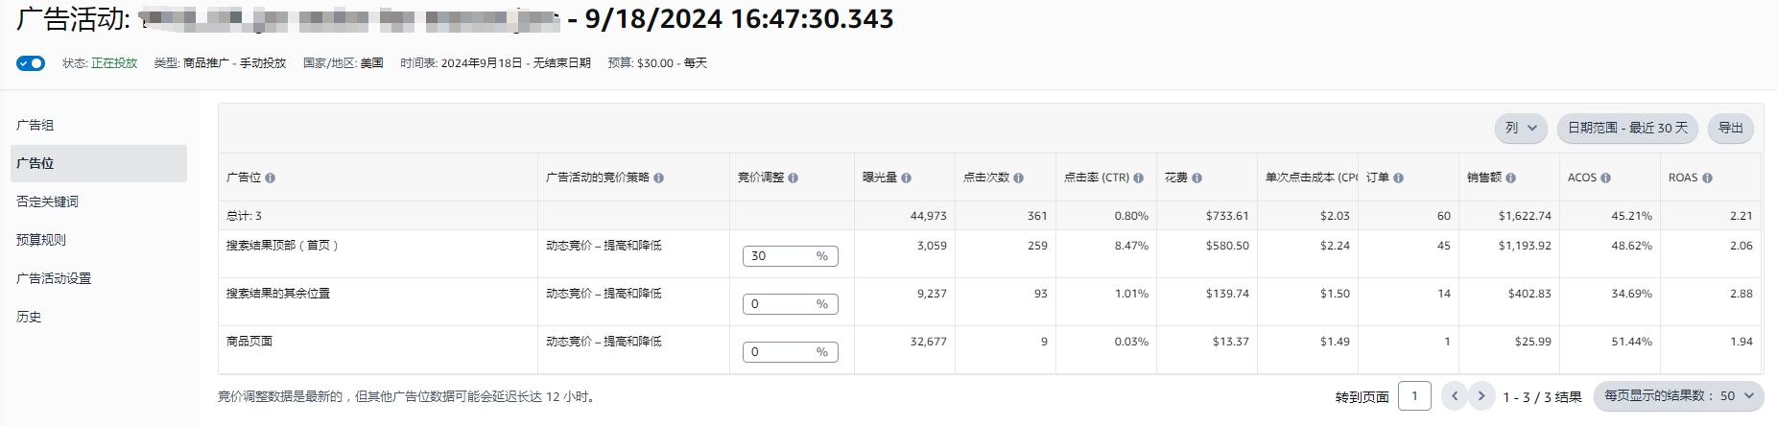
Task: Click info icon next to 订单 header
Action: tap(1398, 178)
